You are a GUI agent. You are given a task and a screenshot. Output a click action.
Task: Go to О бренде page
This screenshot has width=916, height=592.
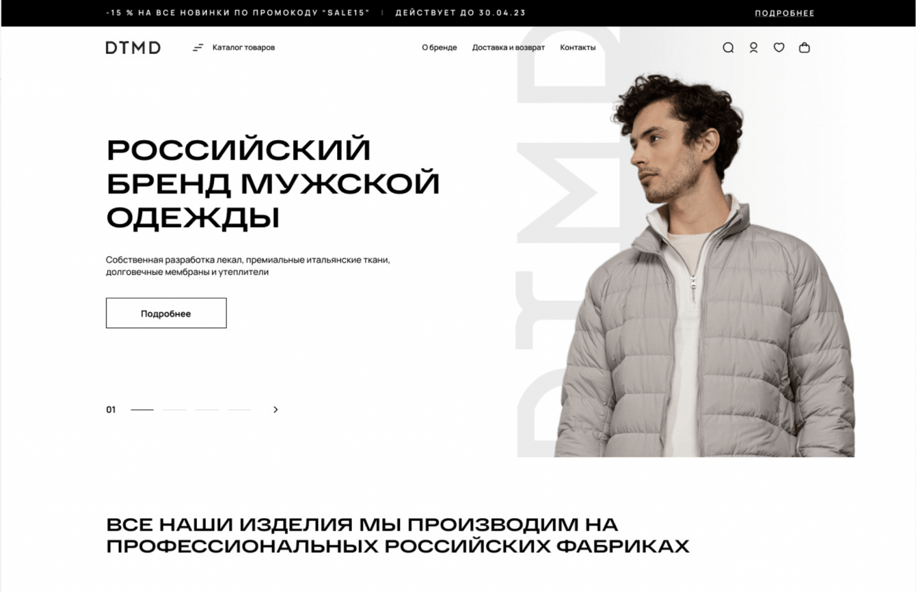click(x=440, y=48)
